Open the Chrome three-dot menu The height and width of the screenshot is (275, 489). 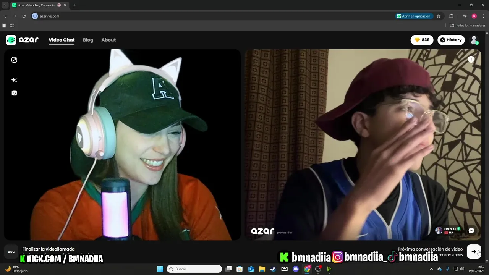(x=483, y=16)
